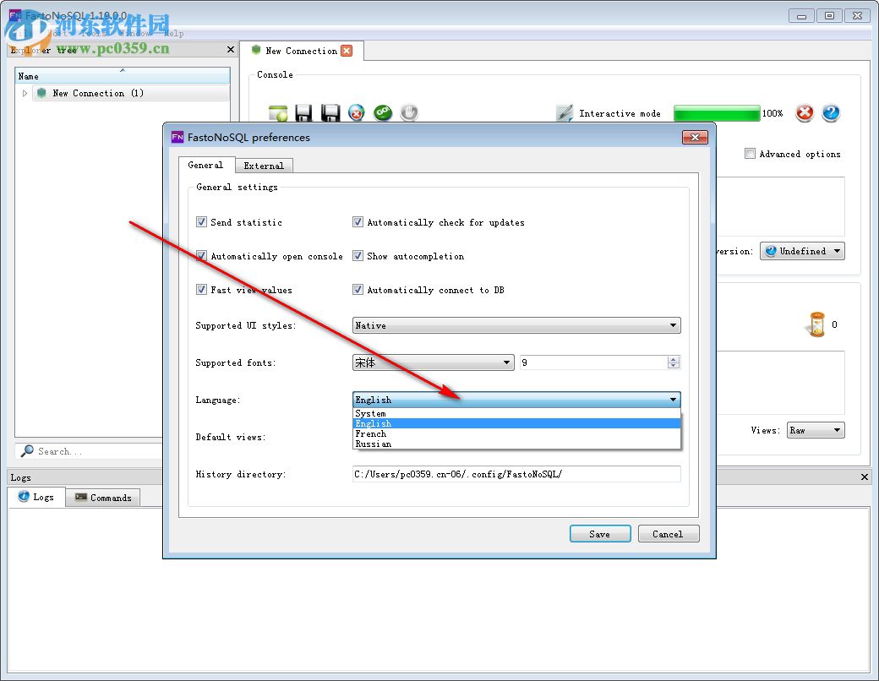879x681 pixels.
Task: Toggle Automatically connect to DB checkbox
Action: (358, 289)
